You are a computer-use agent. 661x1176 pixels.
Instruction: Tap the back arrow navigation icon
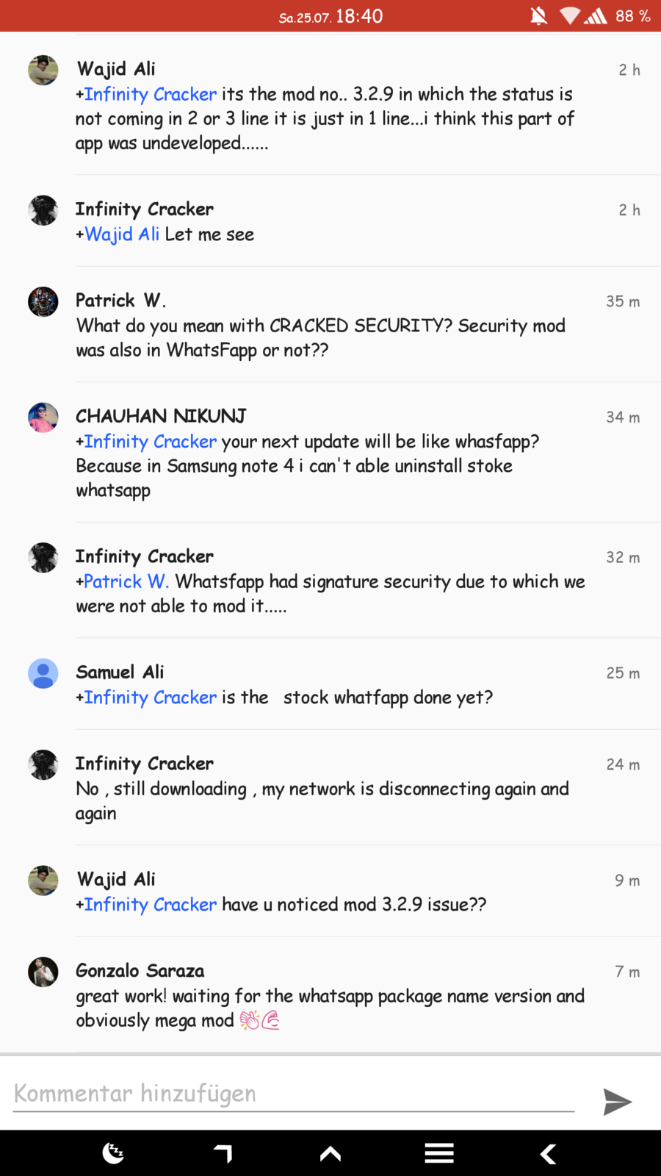coord(548,1154)
